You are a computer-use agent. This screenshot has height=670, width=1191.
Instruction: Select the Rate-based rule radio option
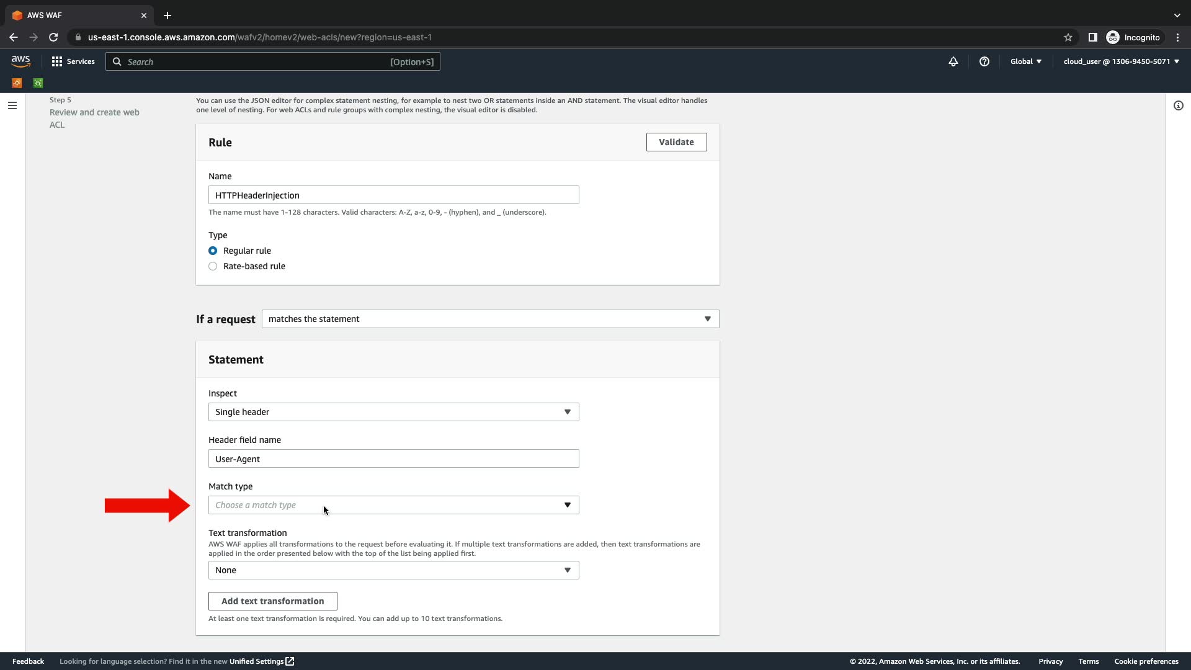pyautogui.click(x=213, y=266)
